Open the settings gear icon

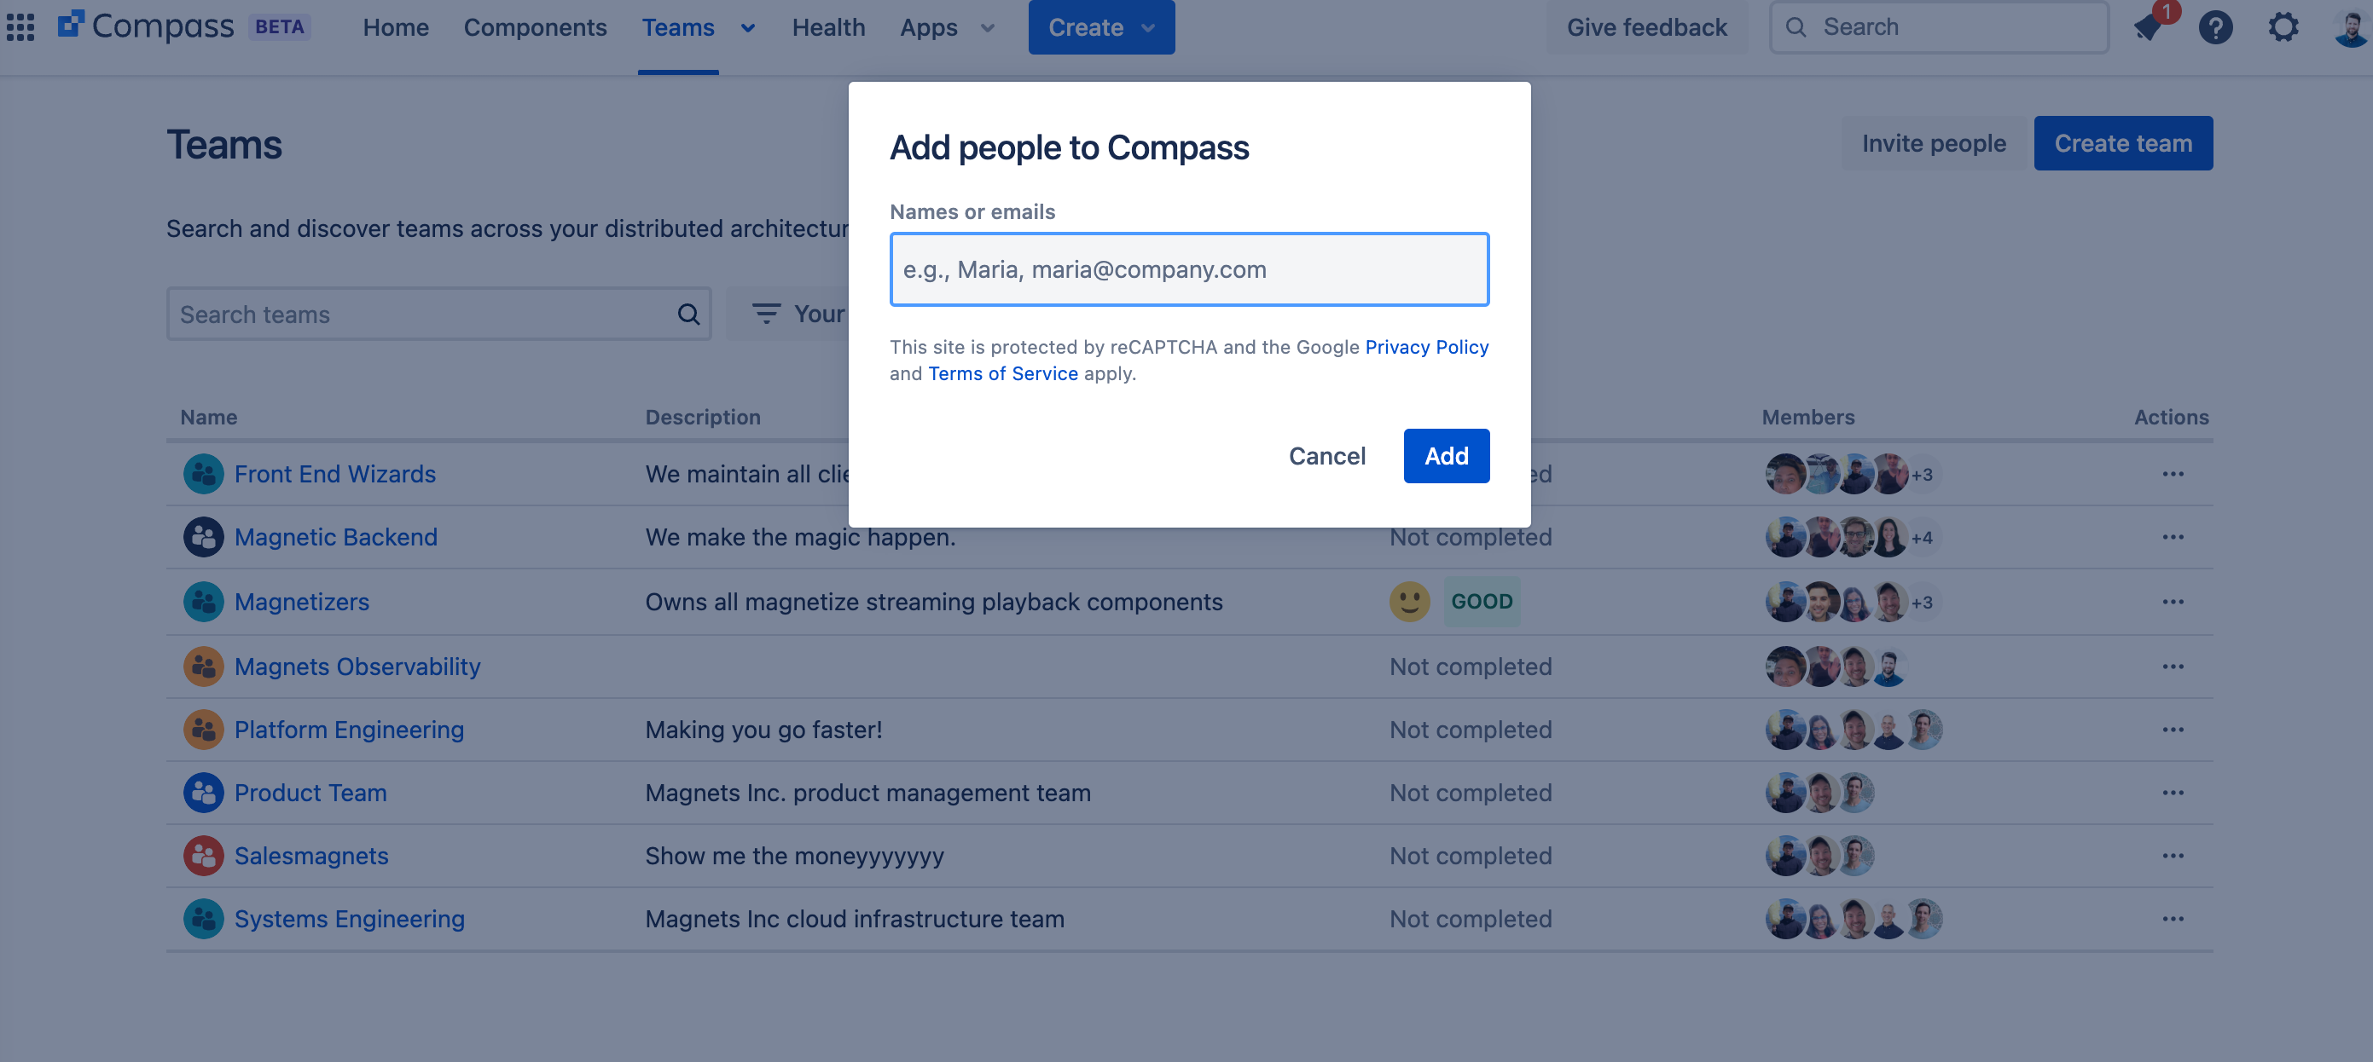[2283, 27]
